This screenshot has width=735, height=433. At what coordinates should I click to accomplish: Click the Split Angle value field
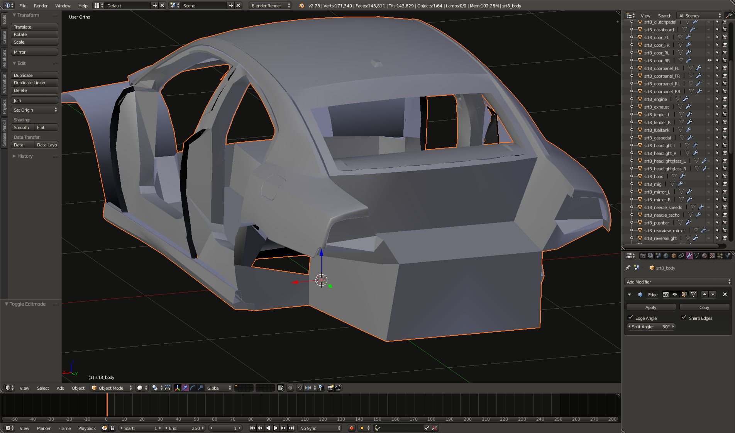(x=651, y=326)
